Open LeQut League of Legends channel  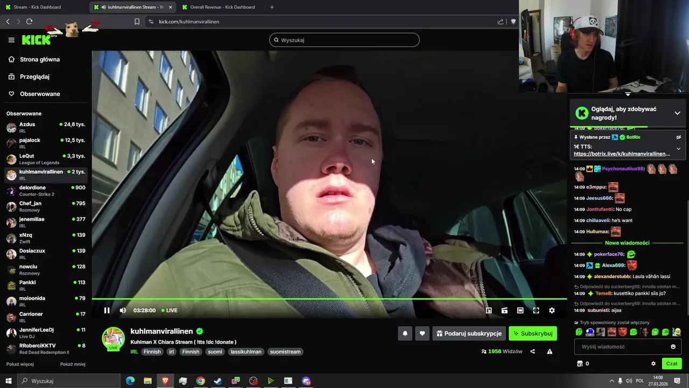click(x=46, y=159)
